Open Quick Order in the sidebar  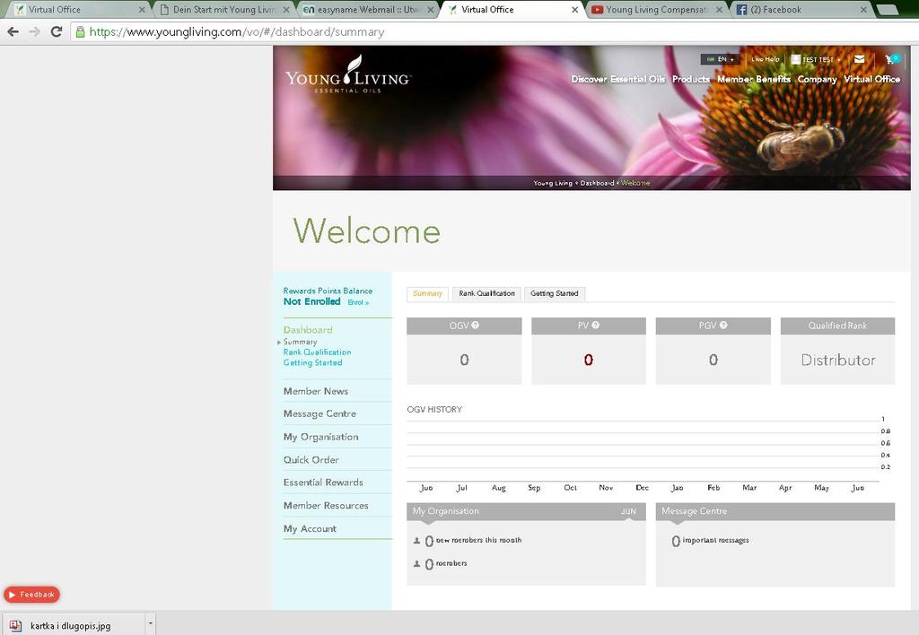tap(311, 460)
